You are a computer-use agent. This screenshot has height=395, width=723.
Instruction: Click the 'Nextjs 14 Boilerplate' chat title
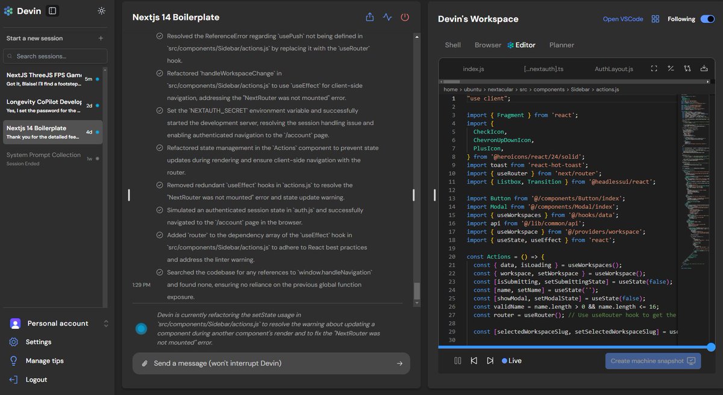[176, 17]
